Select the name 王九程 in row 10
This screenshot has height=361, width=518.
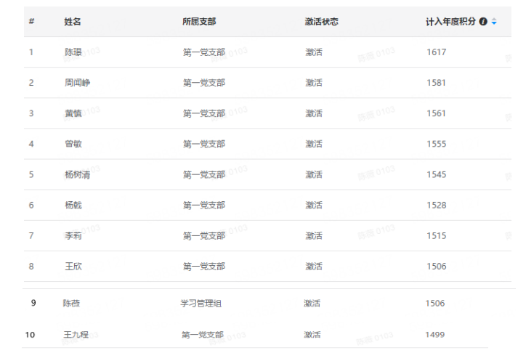(x=76, y=335)
